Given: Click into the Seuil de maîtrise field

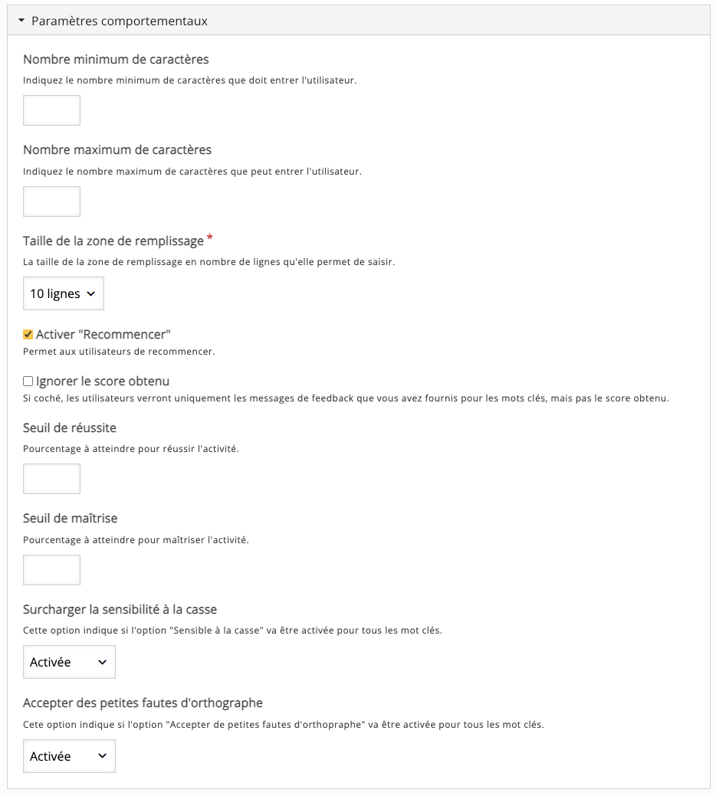Looking at the screenshot, I should pos(51,570).
